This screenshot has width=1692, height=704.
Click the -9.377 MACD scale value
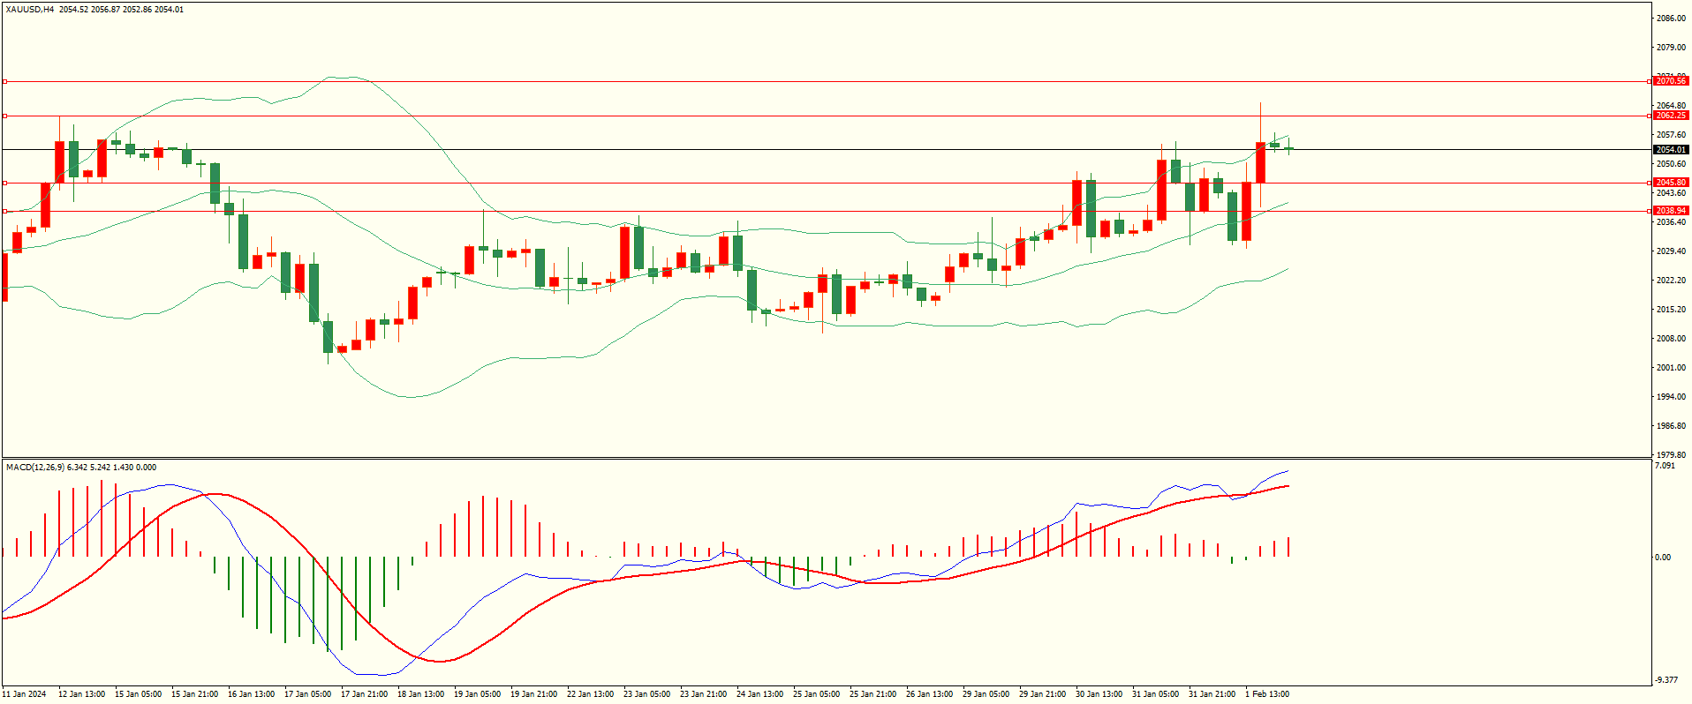pos(1666,680)
